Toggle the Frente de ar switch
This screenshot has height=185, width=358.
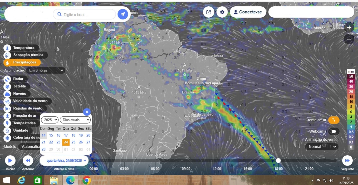(334, 120)
